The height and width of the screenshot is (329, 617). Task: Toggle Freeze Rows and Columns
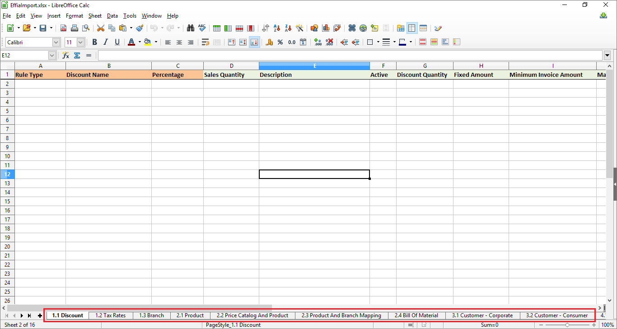[x=412, y=28]
